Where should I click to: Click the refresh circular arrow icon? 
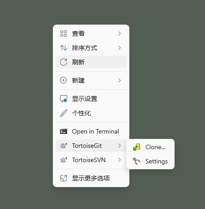point(64,62)
